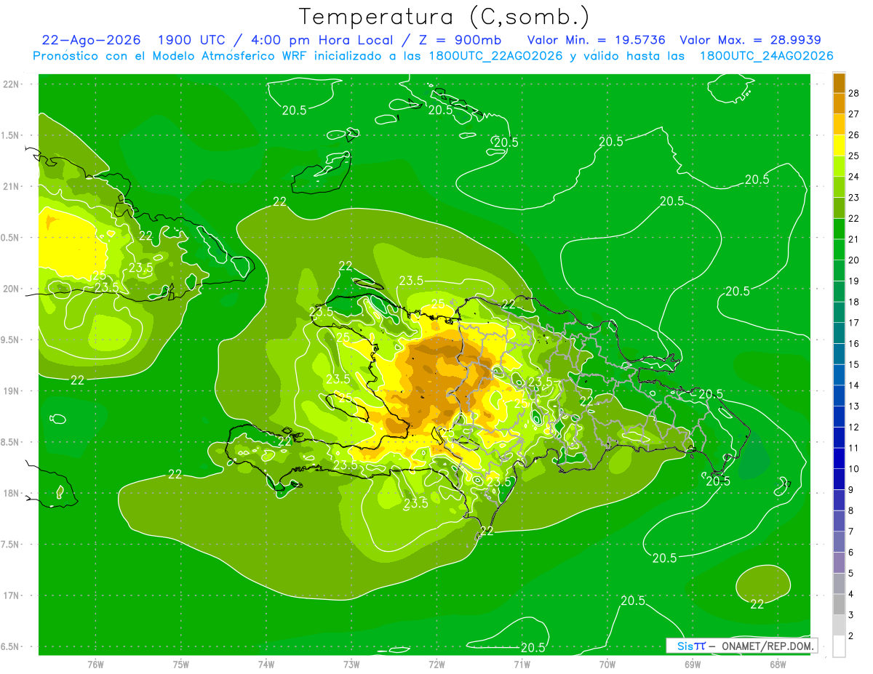Click the '21N' latitude axis label
Image resolution: width=873 pixels, height=674 pixels.
click(x=11, y=186)
